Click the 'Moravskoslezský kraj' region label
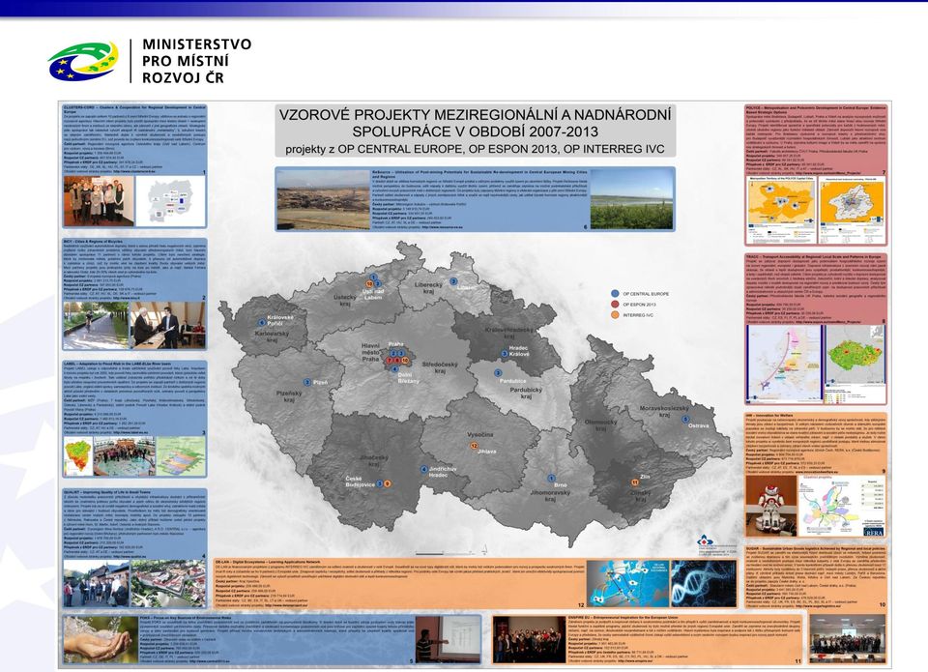This screenshot has height=672, width=928. pyautogui.click(x=664, y=412)
